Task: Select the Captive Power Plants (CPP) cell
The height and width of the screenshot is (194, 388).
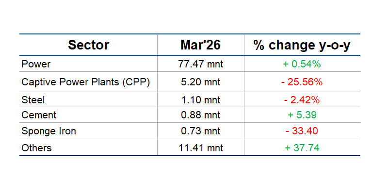Action: click(86, 82)
